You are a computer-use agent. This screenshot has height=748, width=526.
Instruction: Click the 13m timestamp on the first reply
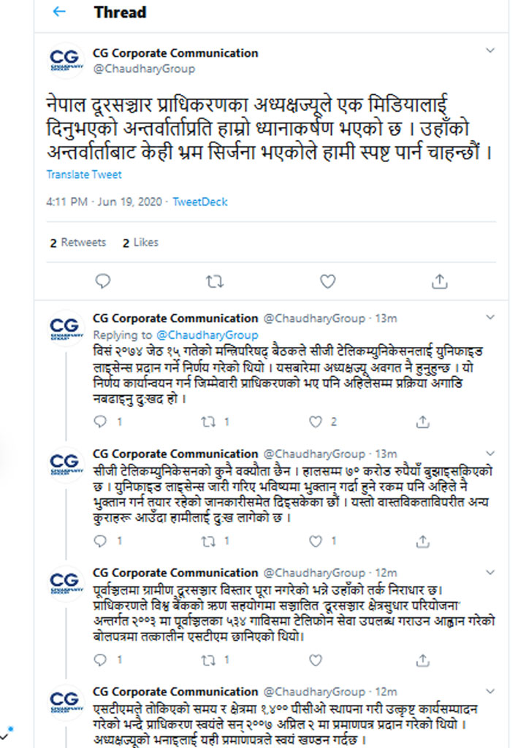pos(385,318)
